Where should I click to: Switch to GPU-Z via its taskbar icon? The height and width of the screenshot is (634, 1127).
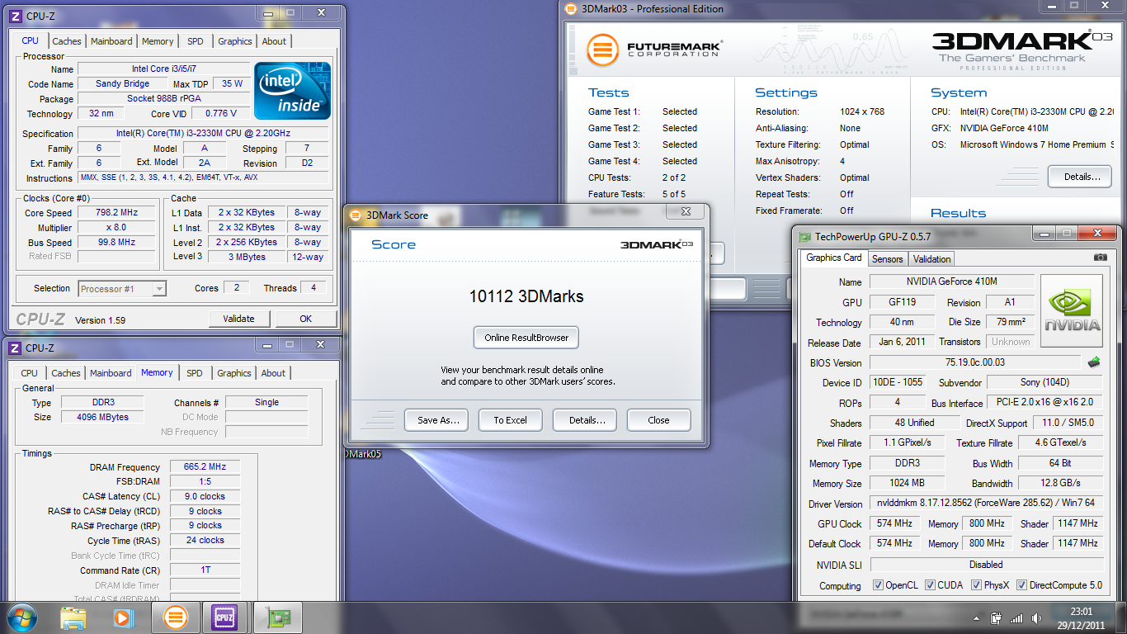pyautogui.click(x=277, y=617)
